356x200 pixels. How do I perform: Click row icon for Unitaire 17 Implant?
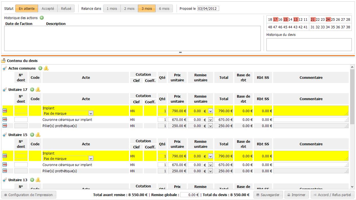[x=5, y=111]
